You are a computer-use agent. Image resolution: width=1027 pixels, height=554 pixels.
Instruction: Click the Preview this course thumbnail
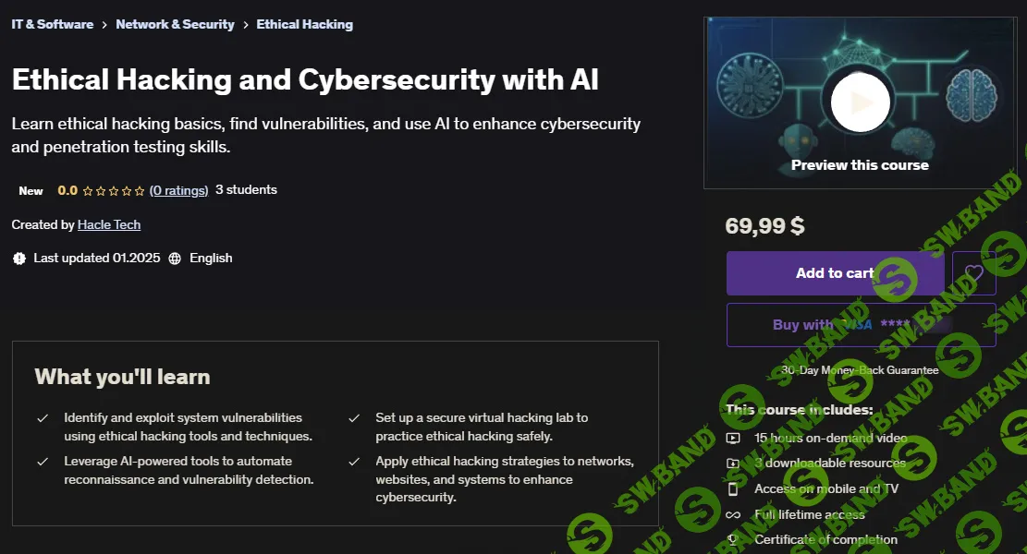(859, 164)
